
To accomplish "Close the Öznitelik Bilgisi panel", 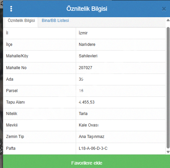I will point(164,9).
